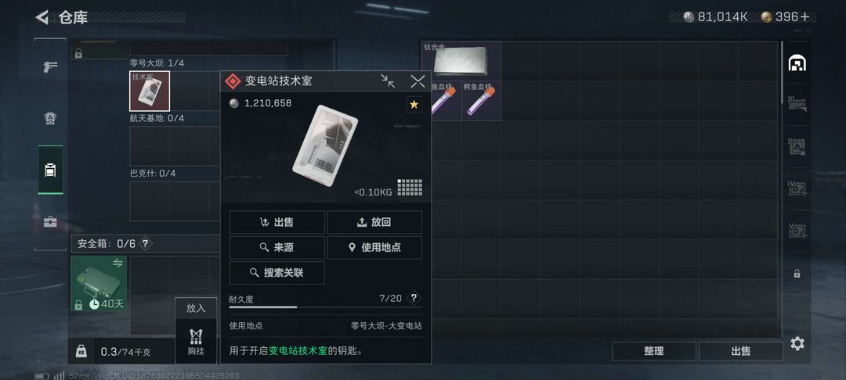Open the 安全箱 help question mark

[145, 244]
